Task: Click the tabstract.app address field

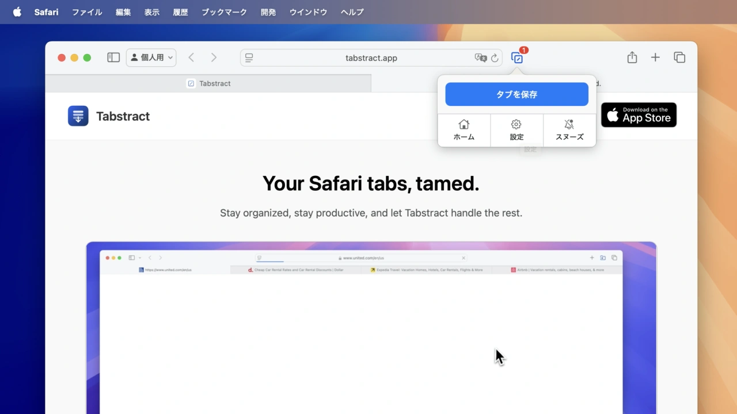Action: point(371,58)
